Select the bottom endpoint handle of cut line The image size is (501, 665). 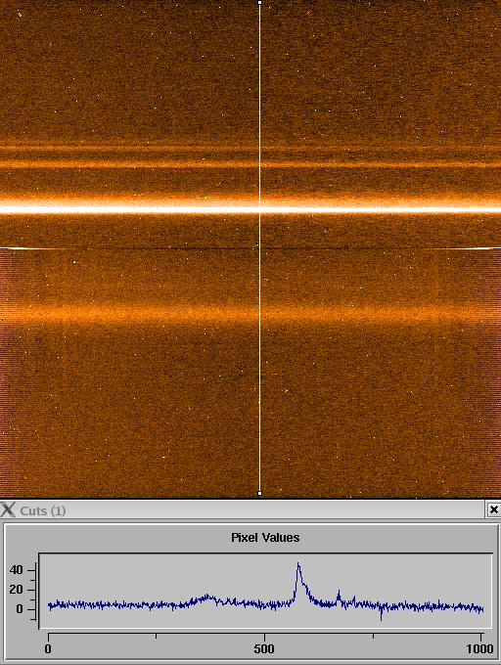coord(260,493)
